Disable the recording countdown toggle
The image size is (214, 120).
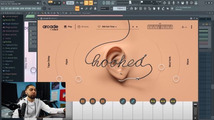point(86,3)
